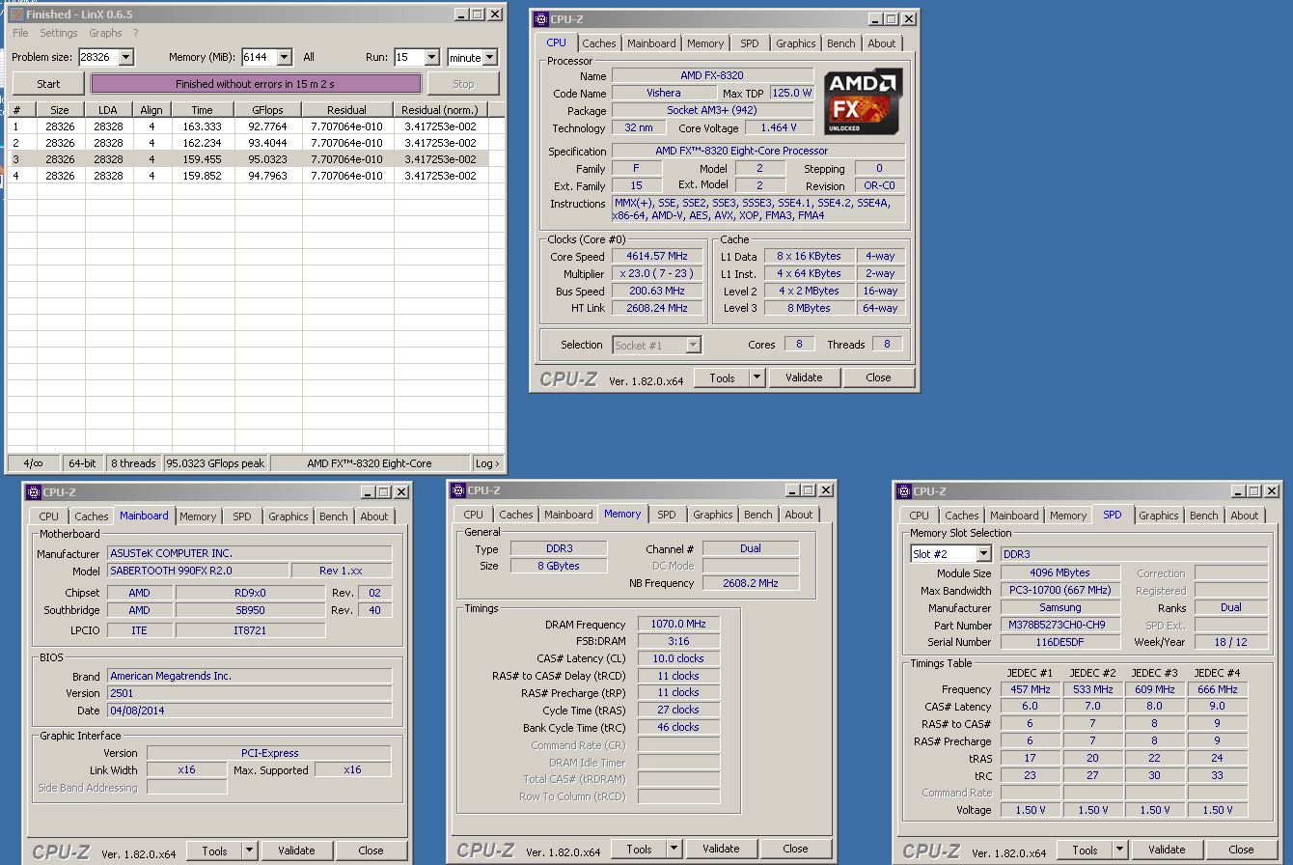
Task: Open the Run count dropdown in LinX
Action: pos(431,57)
